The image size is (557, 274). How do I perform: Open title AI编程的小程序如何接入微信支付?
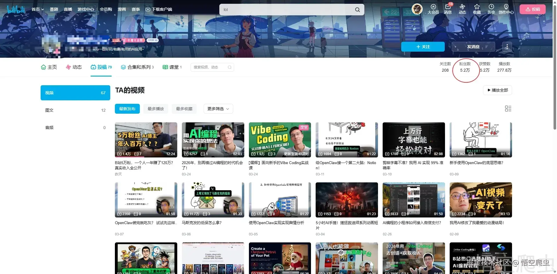click(x=412, y=223)
